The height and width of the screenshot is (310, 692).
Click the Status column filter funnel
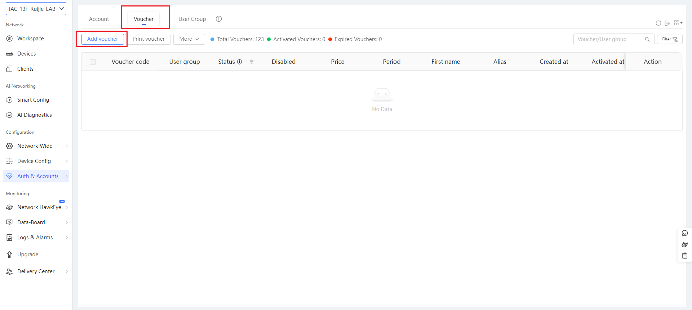click(252, 62)
